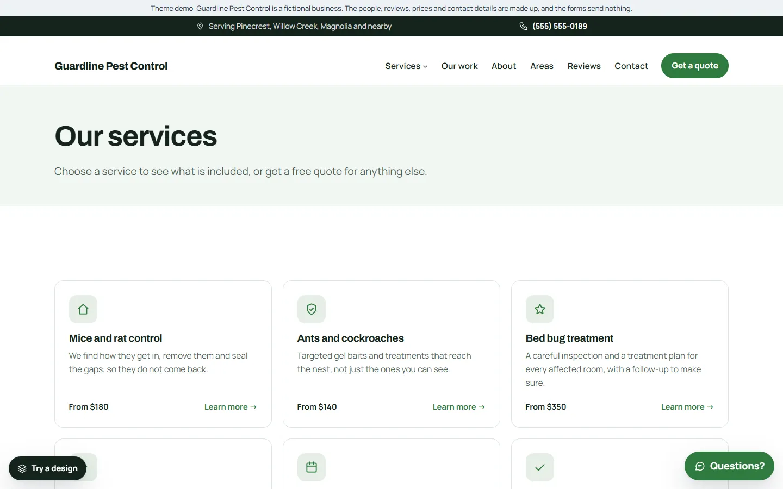Click the phone icon beside (555) 555-0189
The height and width of the screenshot is (489, 783).
click(523, 26)
